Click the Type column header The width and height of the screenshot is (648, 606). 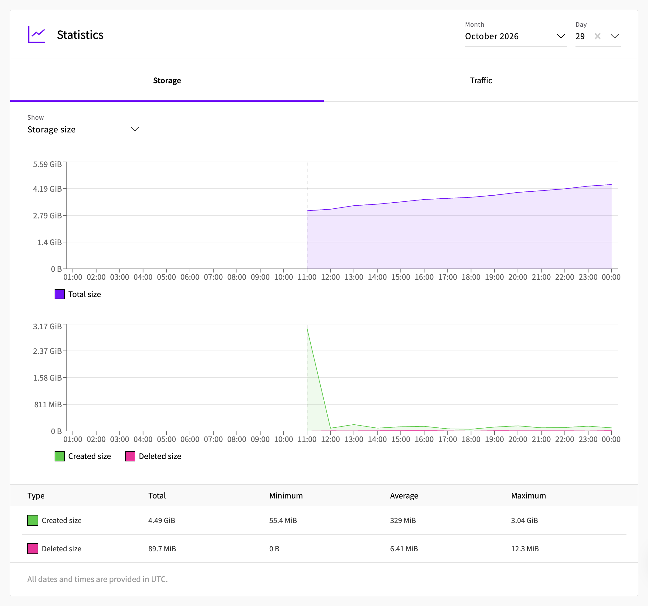pos(36,495)
